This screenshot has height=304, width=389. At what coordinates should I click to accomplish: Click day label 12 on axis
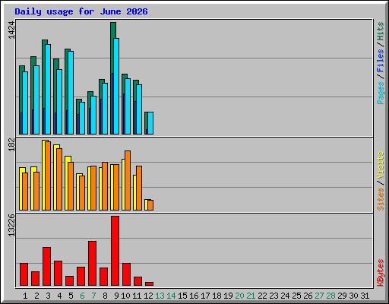(148, 296)
